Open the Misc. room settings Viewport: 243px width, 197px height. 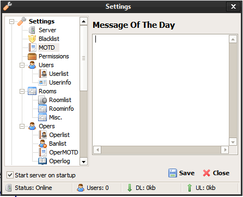coord(56,117)
